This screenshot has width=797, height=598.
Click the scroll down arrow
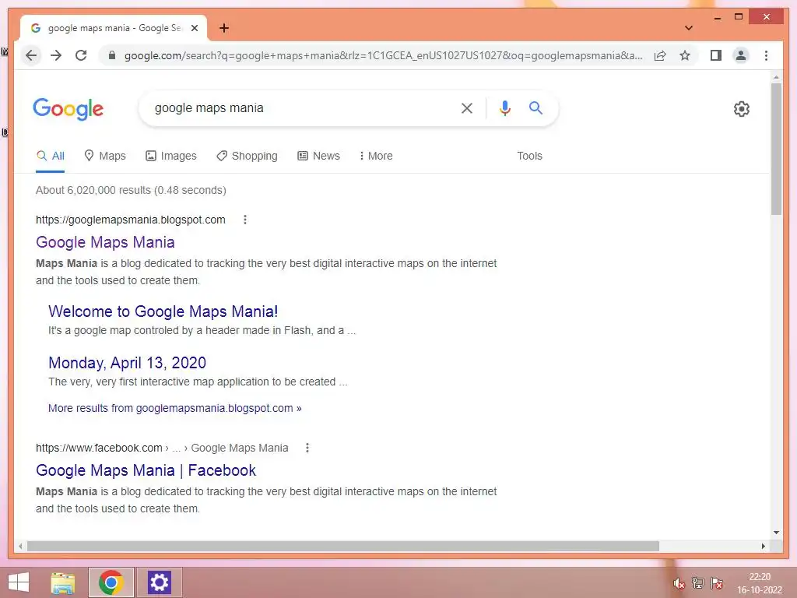click(776, 533)
